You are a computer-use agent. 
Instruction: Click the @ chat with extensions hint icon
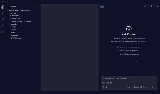click(118, 50)
